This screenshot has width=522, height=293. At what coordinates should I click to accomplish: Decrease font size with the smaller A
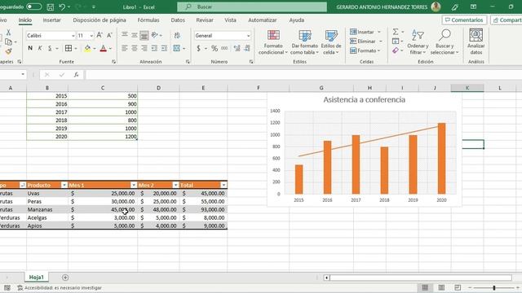(x=109, y=35)
